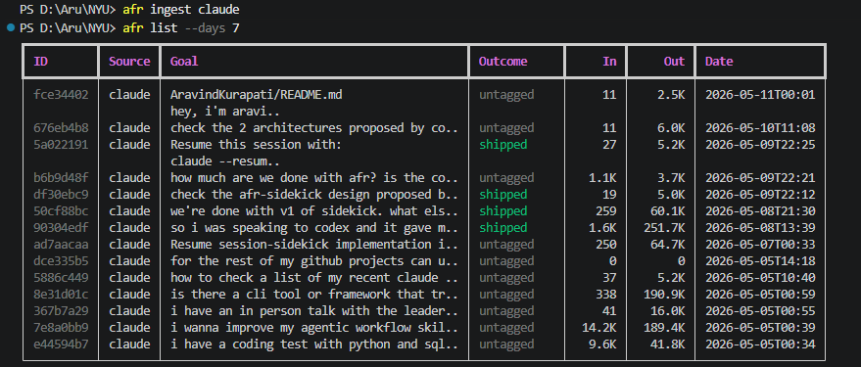Click date 2026-05-05T14:18
Image resolution: width=861 pixels, height=367 pixels.
[760, 260]
